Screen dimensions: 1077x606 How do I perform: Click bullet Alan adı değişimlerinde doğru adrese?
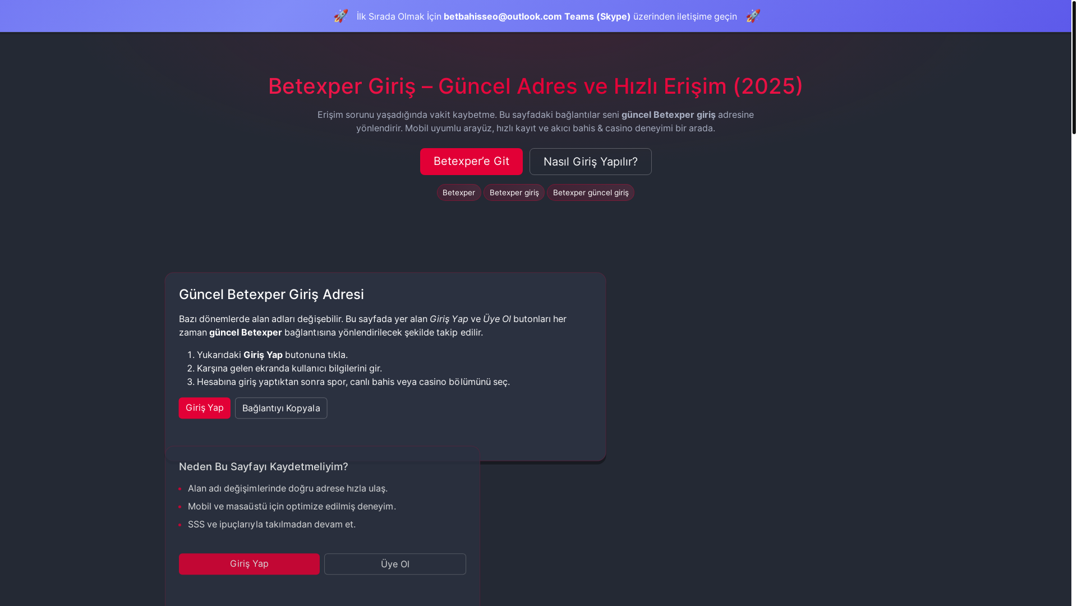(288, 488)
